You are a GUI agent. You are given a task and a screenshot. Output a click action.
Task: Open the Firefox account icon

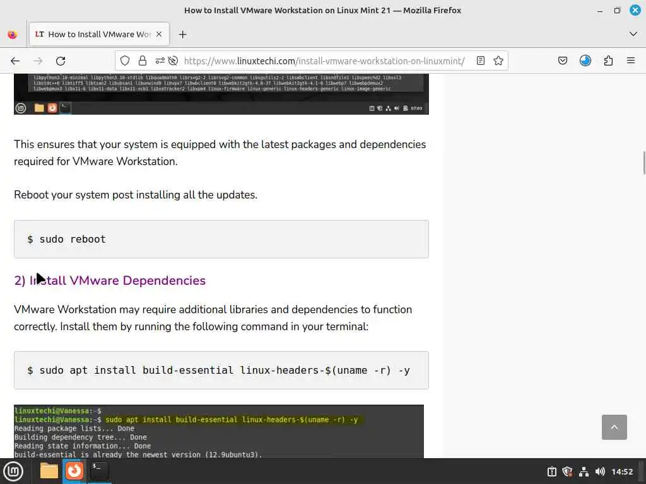[585, 61]
